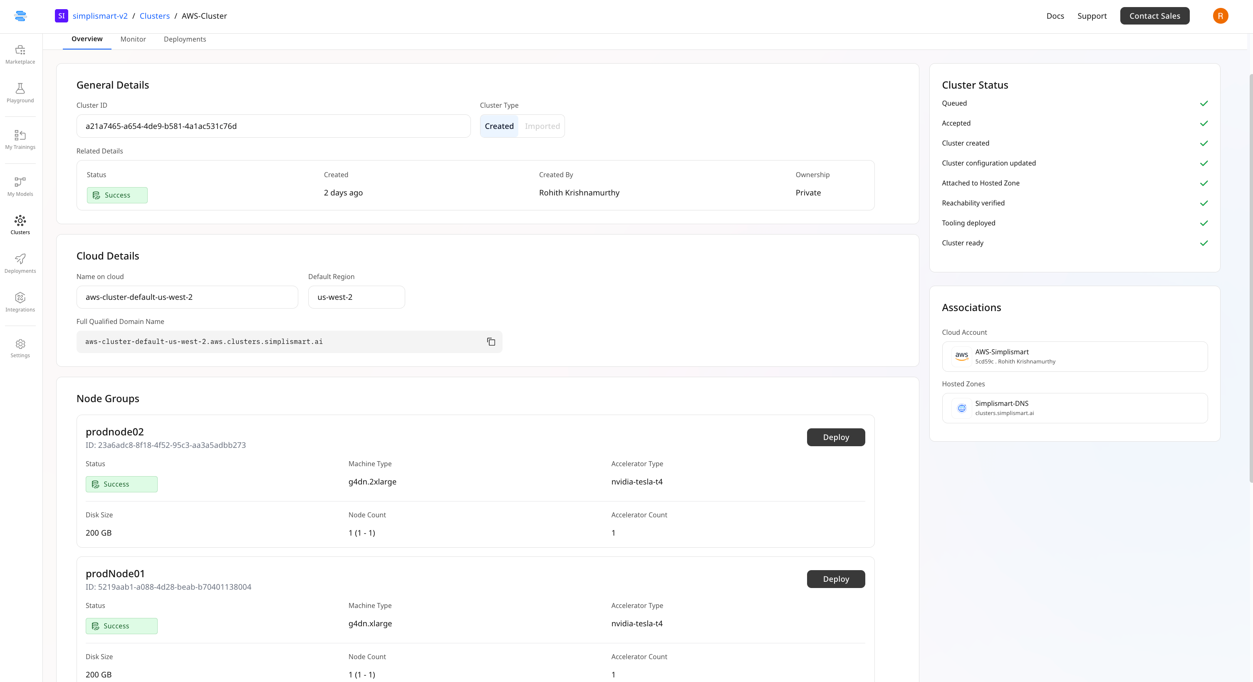Copy the Full Qualified Domain Name
This screenshot has width=1253, height=682.
(491, 342)
